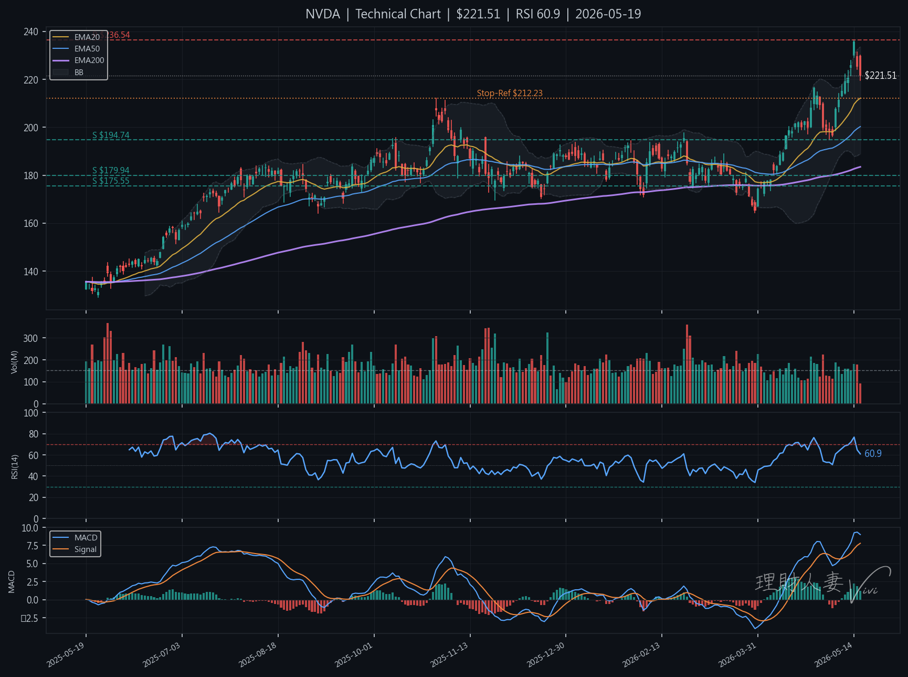Click the 80 tick on the RSI axis

(34, 434)
